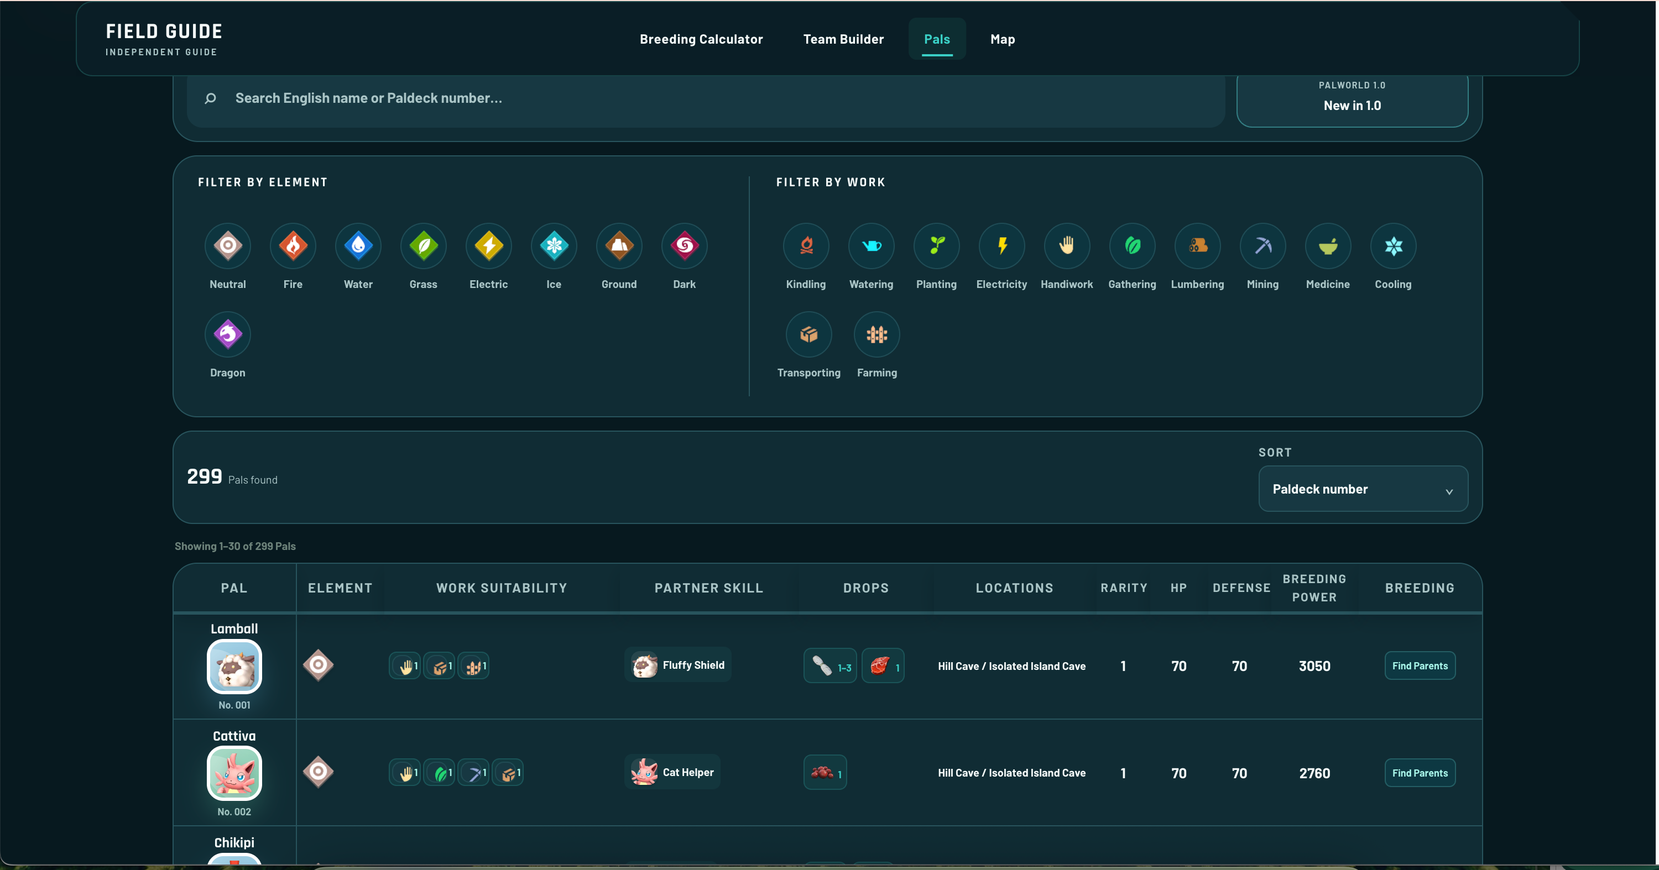Select the Transporting work filter
This screenshot has width=1659, height=870.
(808, 334)
